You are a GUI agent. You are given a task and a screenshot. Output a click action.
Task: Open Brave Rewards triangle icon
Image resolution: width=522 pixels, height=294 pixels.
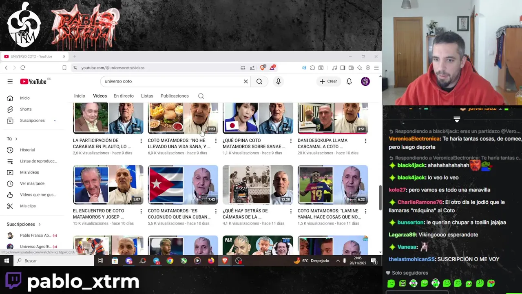(x=272, y=67)
